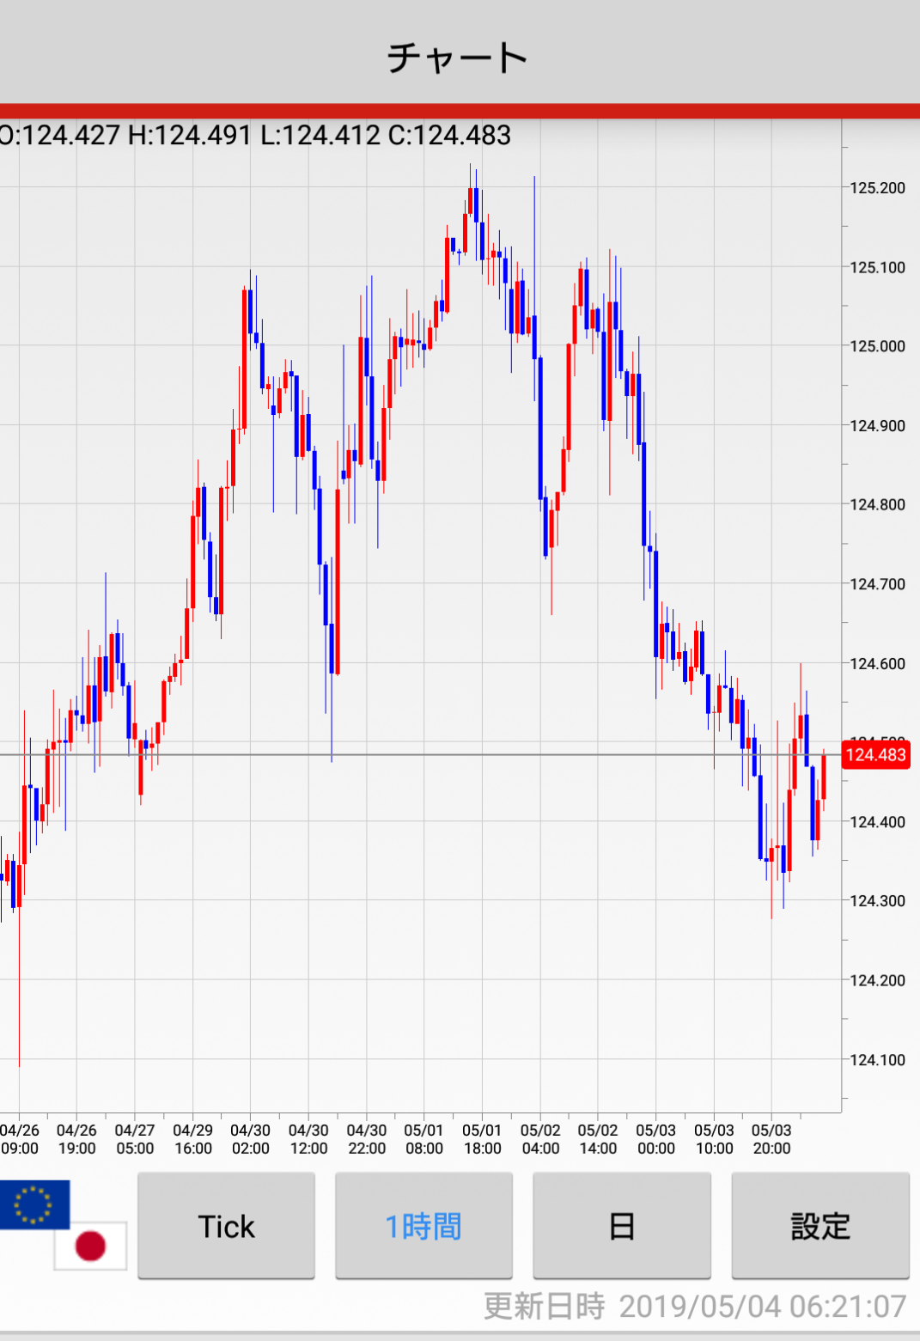Tap the 05/01 18:00 time axis label
The width and height of the screenshot is (920, 1341).
click(x=482, y=1139)
